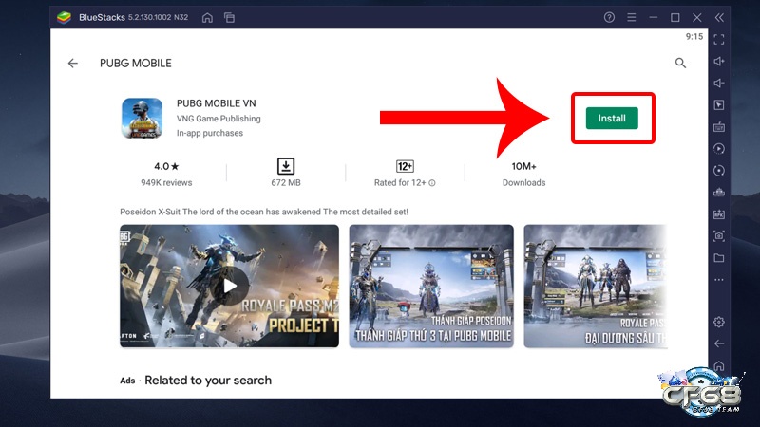Open keyboard game controls icon
760x427 pixels.
point(719,127)
